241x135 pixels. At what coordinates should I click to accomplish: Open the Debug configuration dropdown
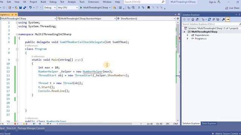click(x=50, y=7)
